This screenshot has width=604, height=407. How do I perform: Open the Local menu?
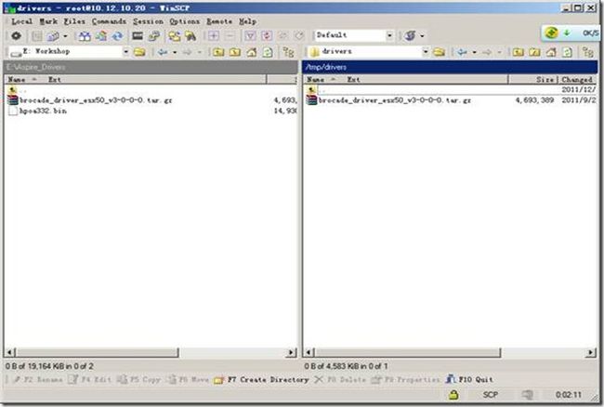[x=22, y=21]
